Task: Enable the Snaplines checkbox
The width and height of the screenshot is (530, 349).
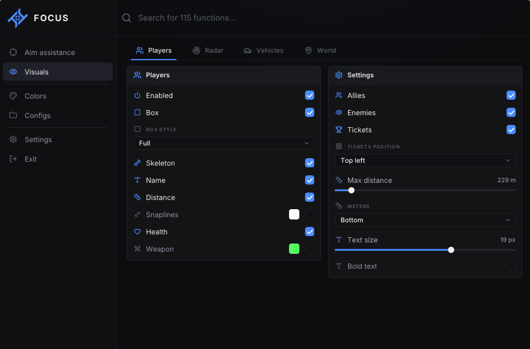Action: pos(310,214)
